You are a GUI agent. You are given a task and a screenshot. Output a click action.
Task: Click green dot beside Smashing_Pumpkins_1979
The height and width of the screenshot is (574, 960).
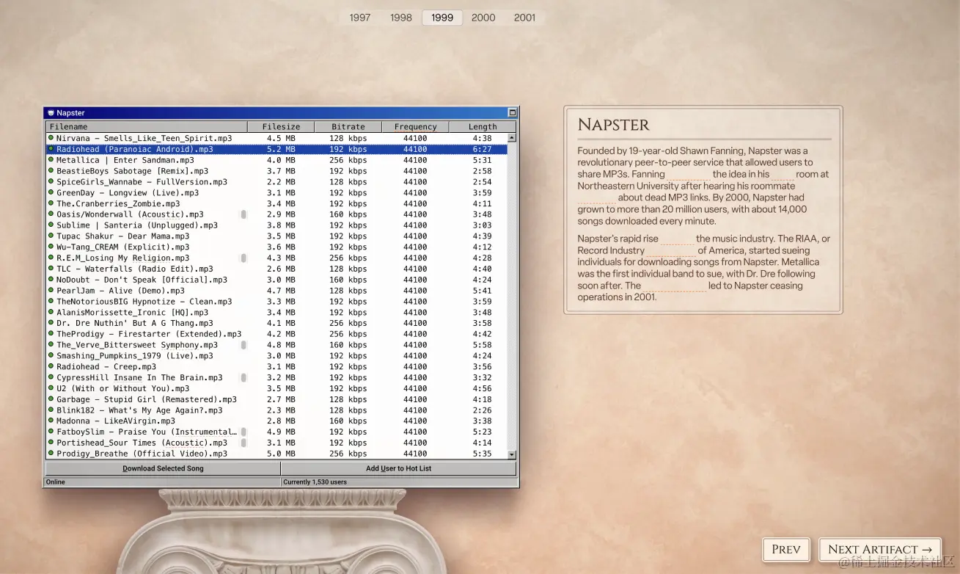point(51,355)
